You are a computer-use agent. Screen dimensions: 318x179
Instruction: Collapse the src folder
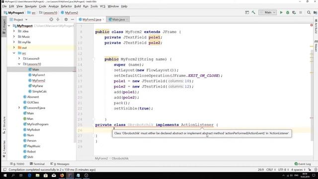click(14, 53)
